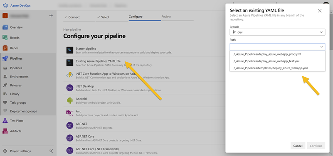The height and width of the screenshot is (156, 333).
Task: Click the Azure DevOps logo
Action: point(5,5)
